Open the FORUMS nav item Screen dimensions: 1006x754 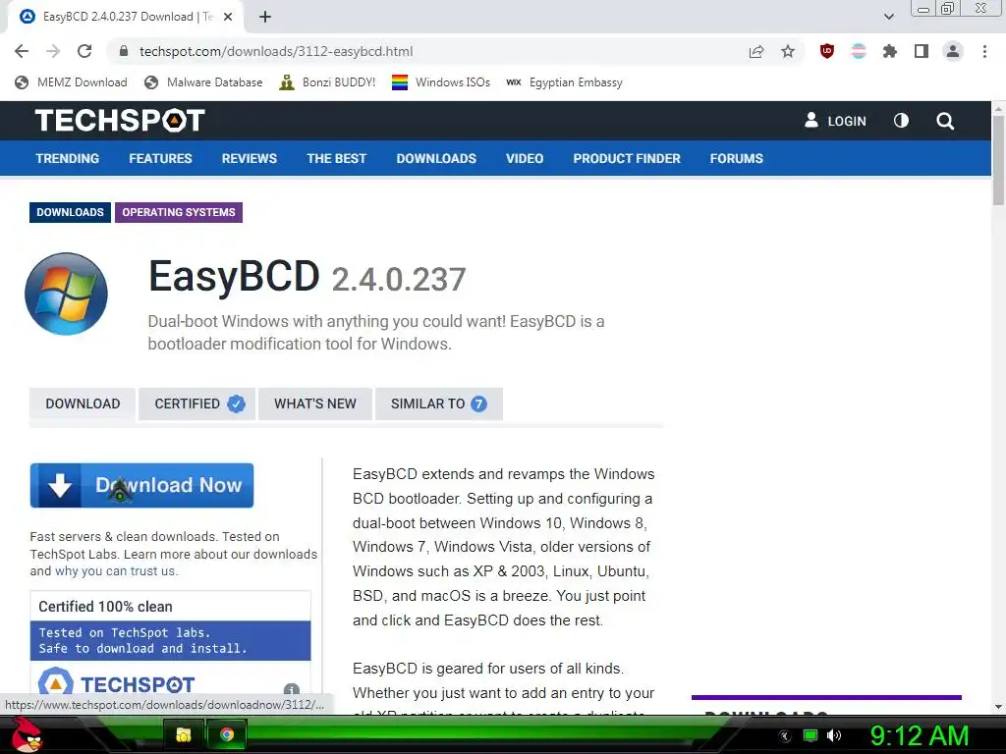point(737,158)
